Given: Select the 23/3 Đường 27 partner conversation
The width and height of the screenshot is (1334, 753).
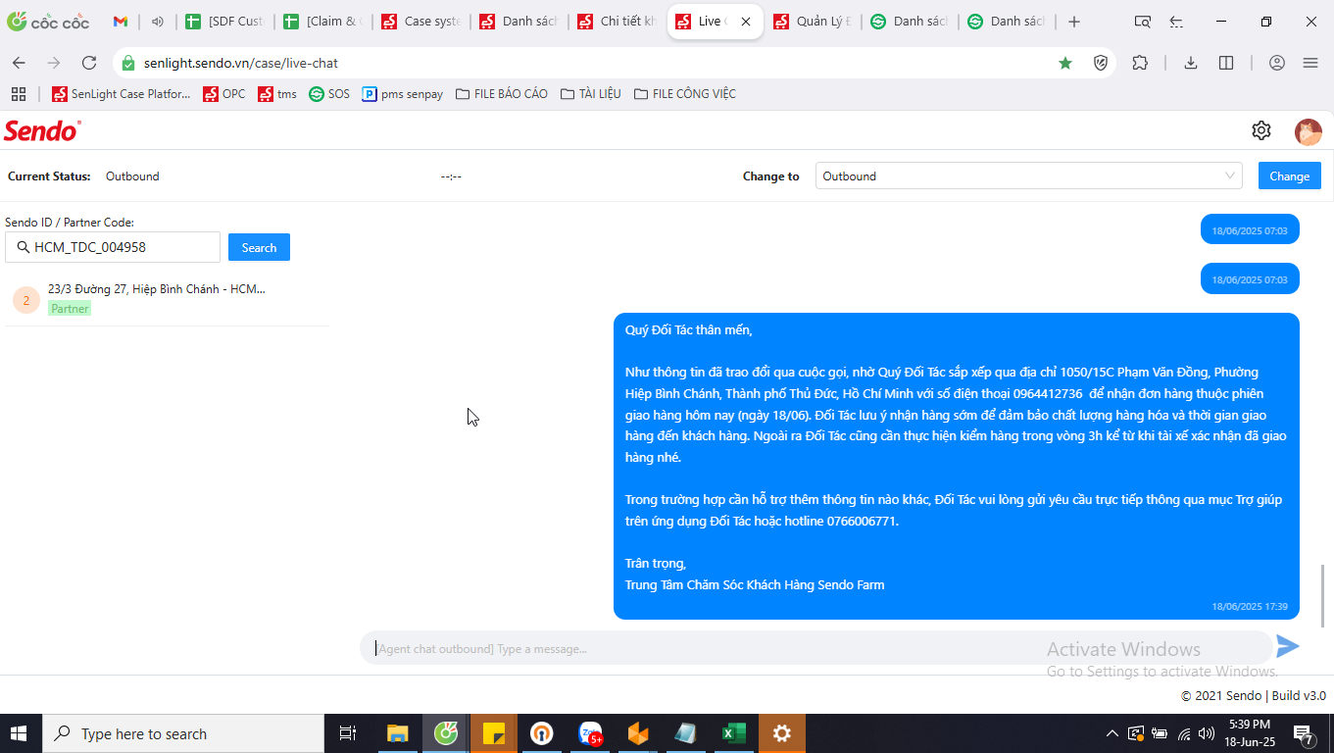Looking at the screenshot, I should [166, 298].
